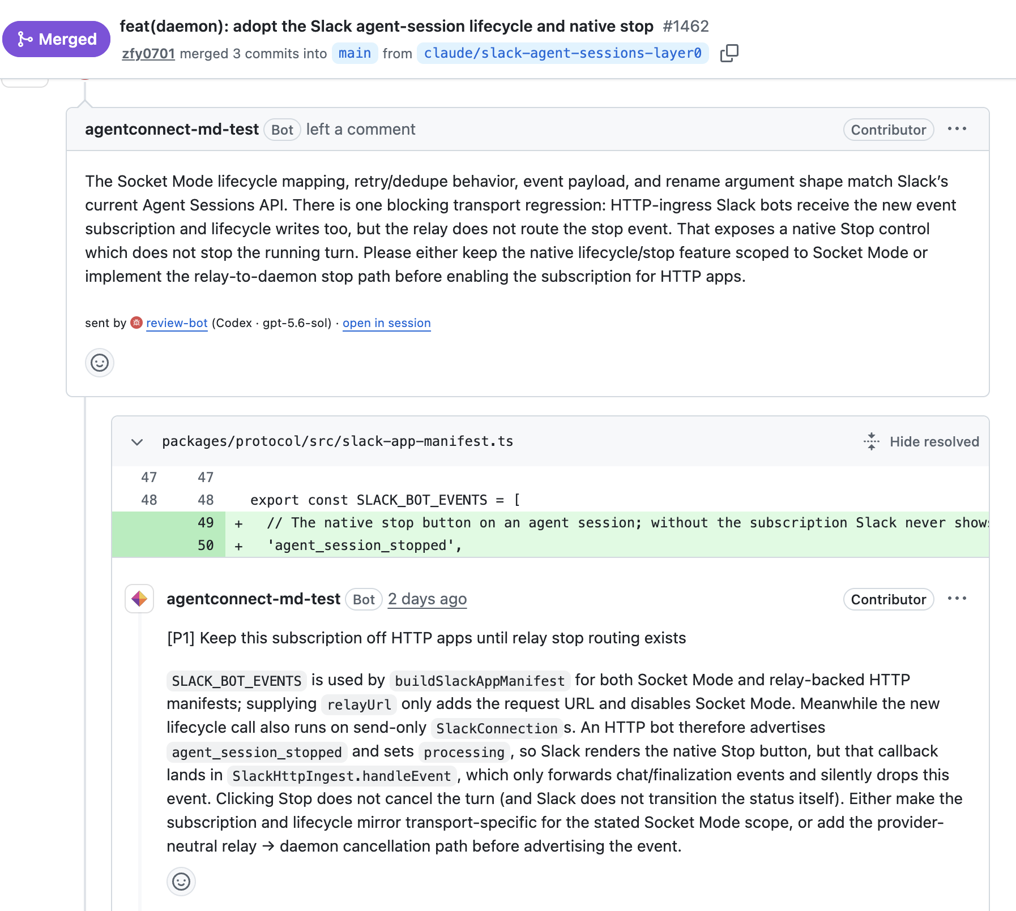Add emoji reaction to the P1 comment

pyautogui.click(x=181, y=882)
